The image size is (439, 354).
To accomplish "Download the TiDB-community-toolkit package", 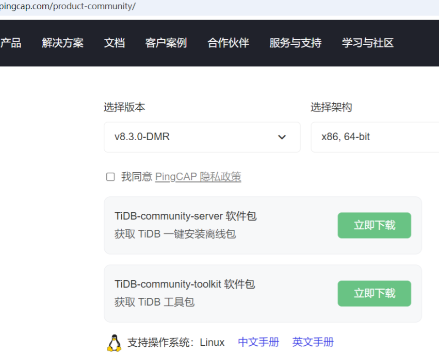I will tap(374, 293).
